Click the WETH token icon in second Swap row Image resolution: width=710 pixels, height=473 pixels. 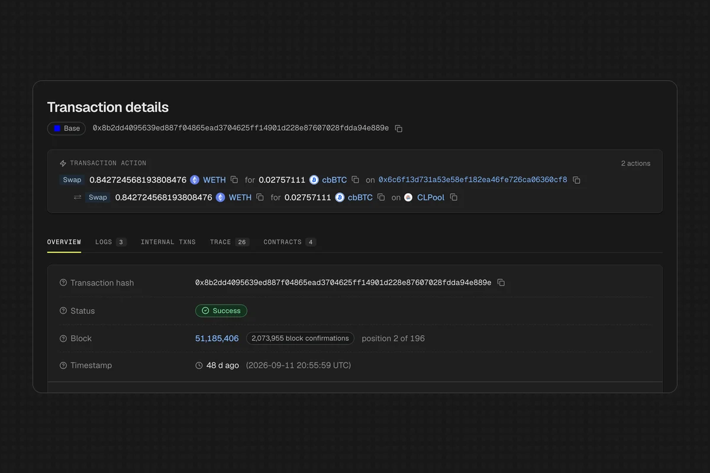pos(221,197)
